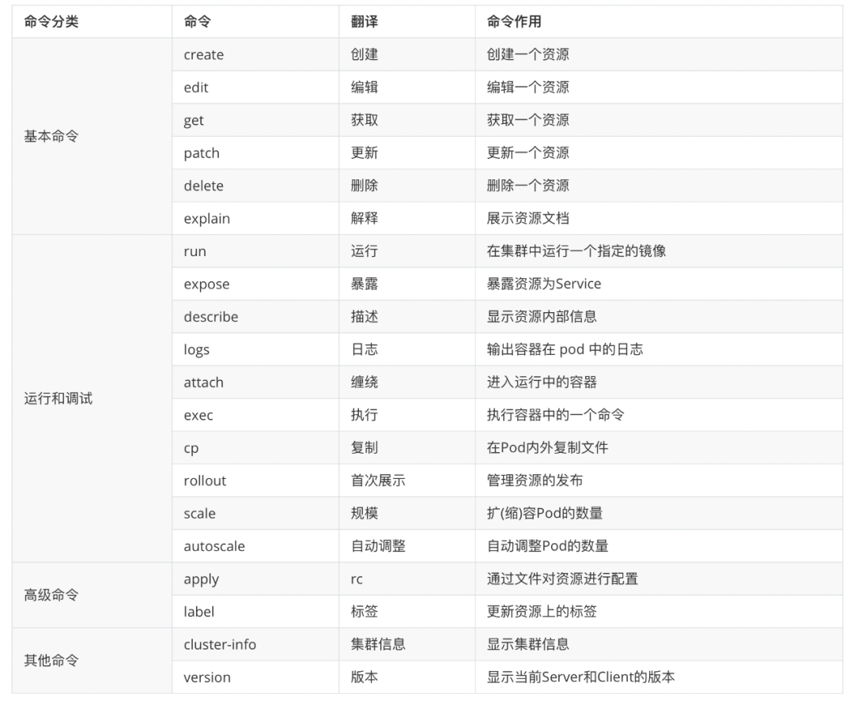Click '更新资源上的标签' description
This screenshot has height=701, width=854.
[542, 612]
